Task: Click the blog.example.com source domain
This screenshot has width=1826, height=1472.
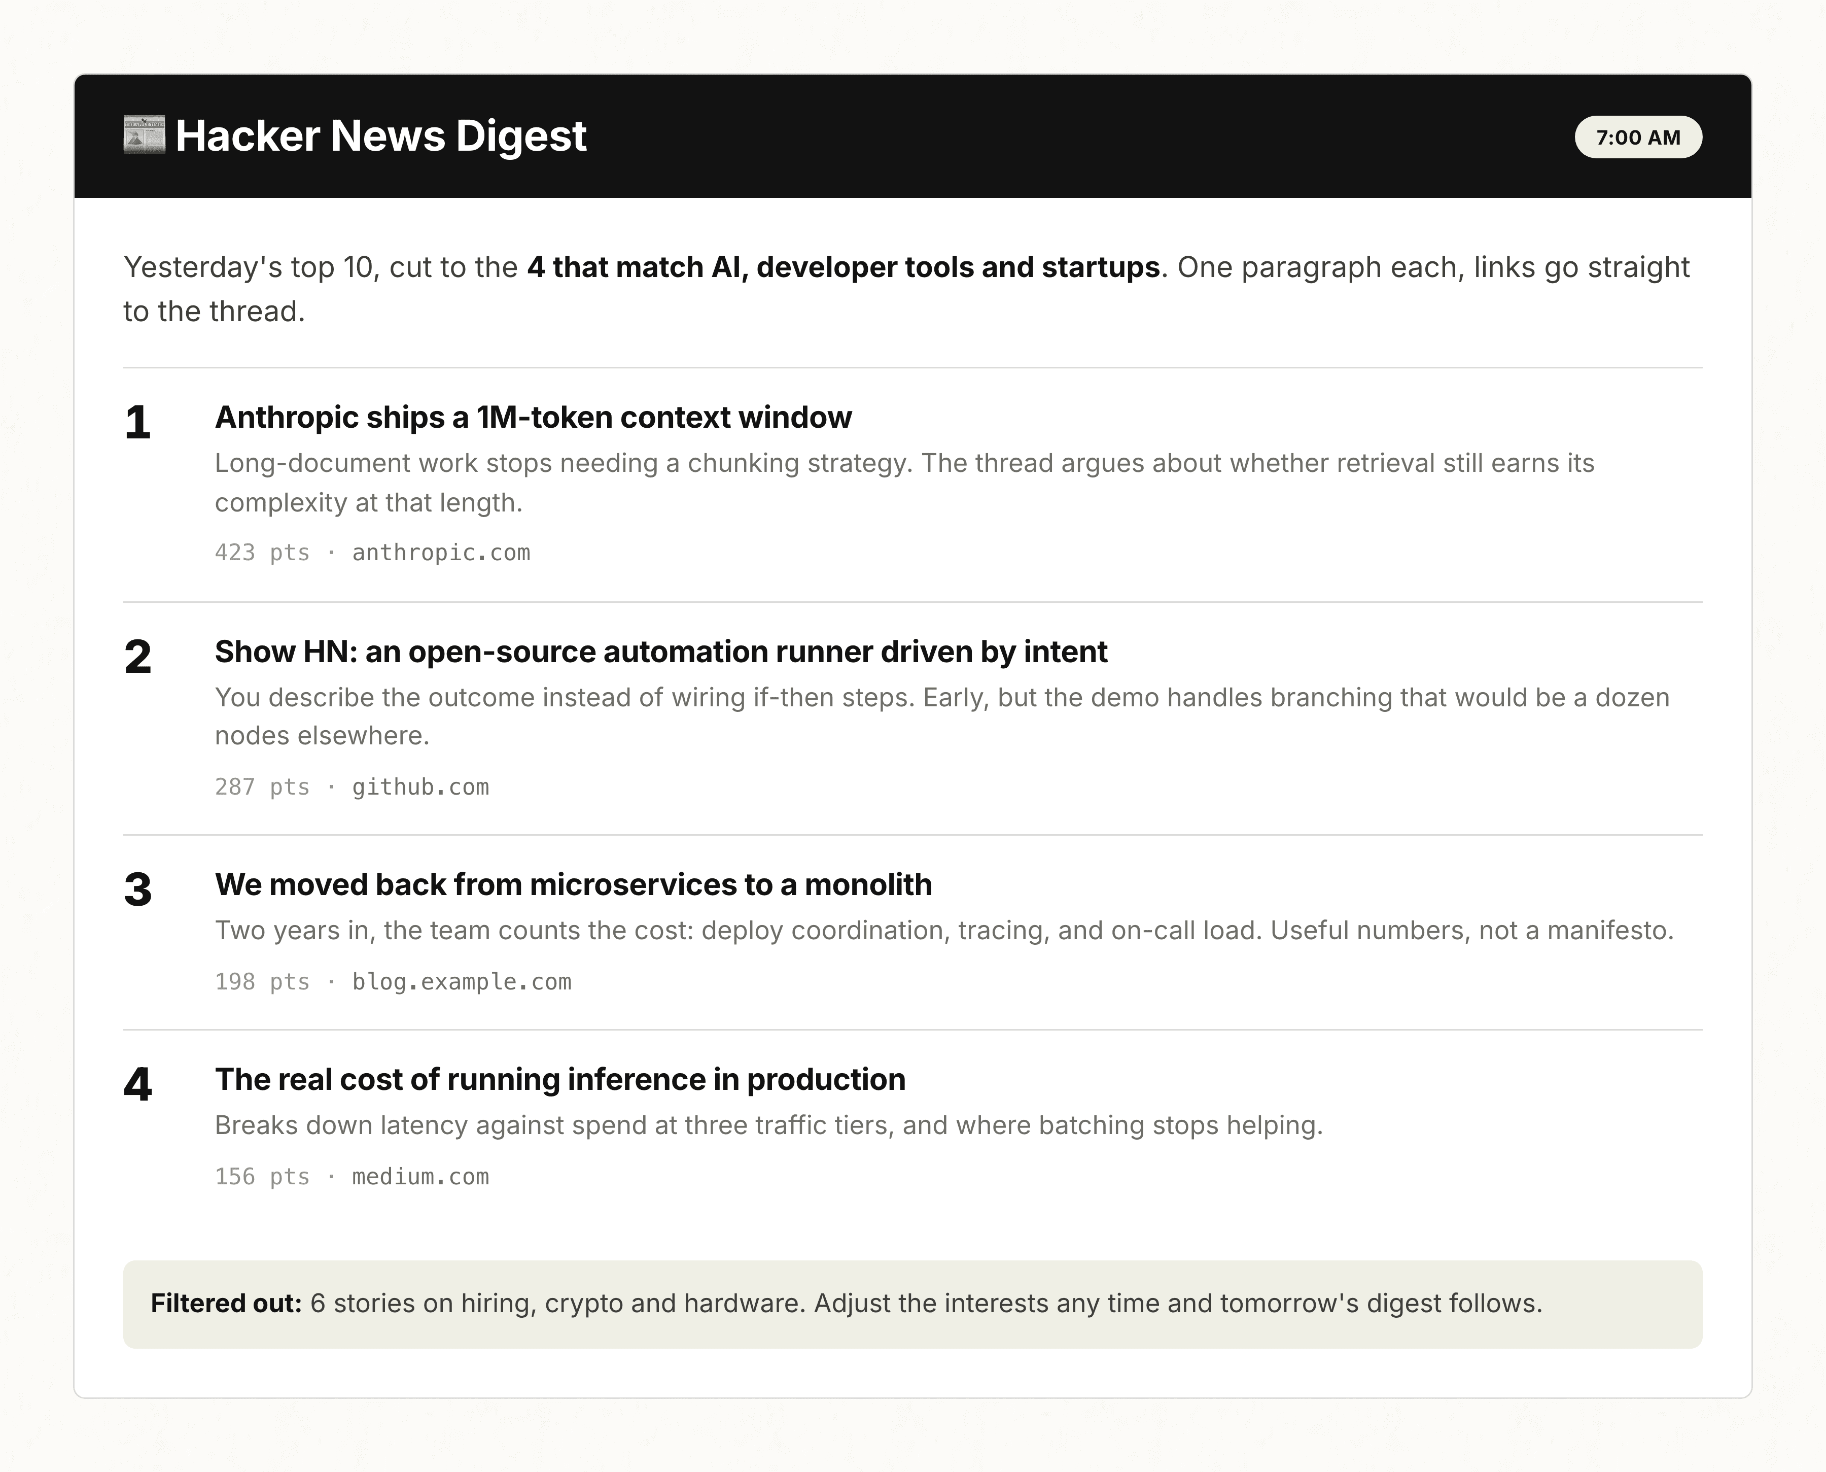Action: pyautogui.click(x=462, y=982)
